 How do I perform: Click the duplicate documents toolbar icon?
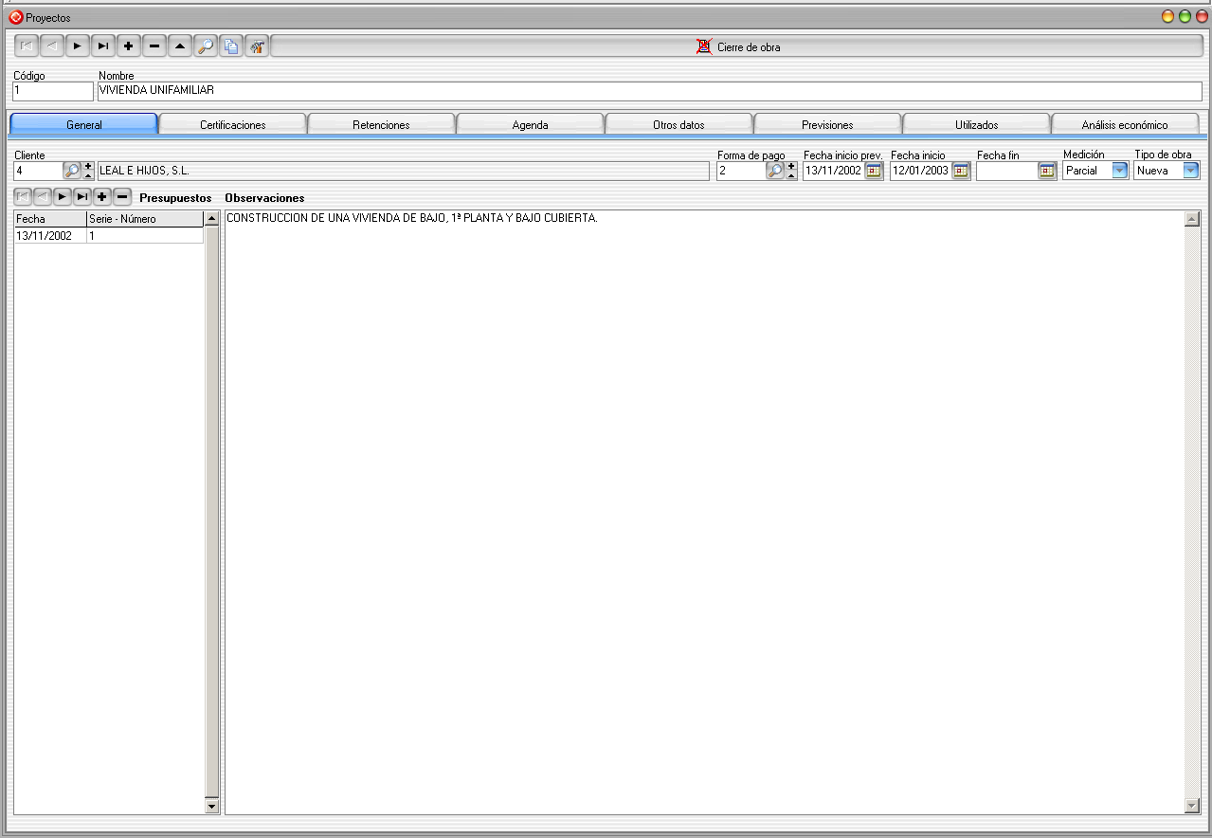[x=231, y=46]
